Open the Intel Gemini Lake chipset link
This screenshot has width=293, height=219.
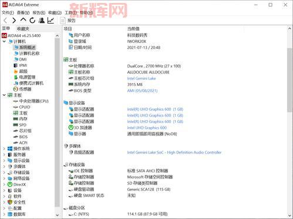142,78
